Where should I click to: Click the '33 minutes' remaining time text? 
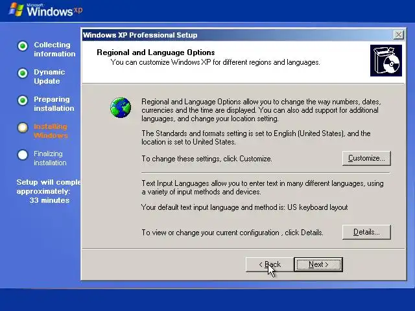pos(49,200)
